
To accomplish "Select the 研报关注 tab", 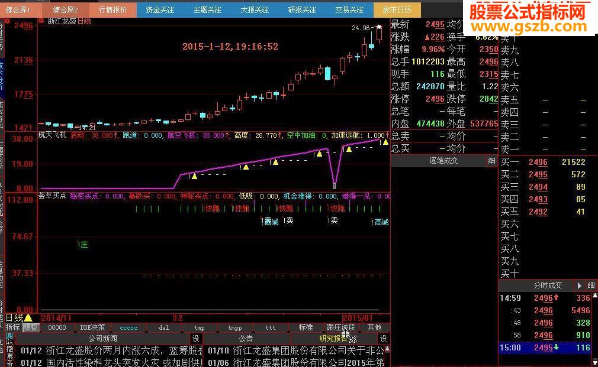I will click(x=302, y=9).
